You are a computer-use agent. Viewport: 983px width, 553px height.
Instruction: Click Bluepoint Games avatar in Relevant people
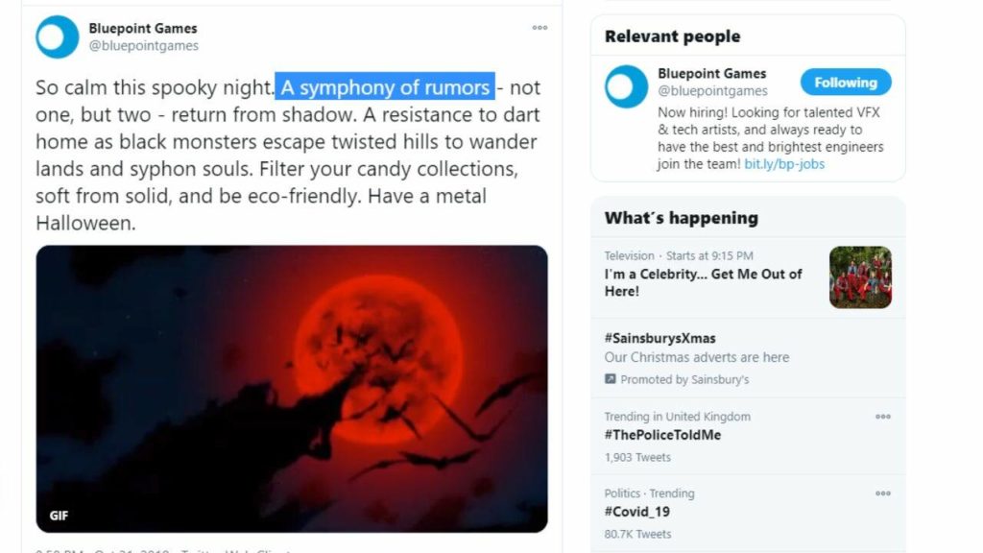(x=626, y=86)
